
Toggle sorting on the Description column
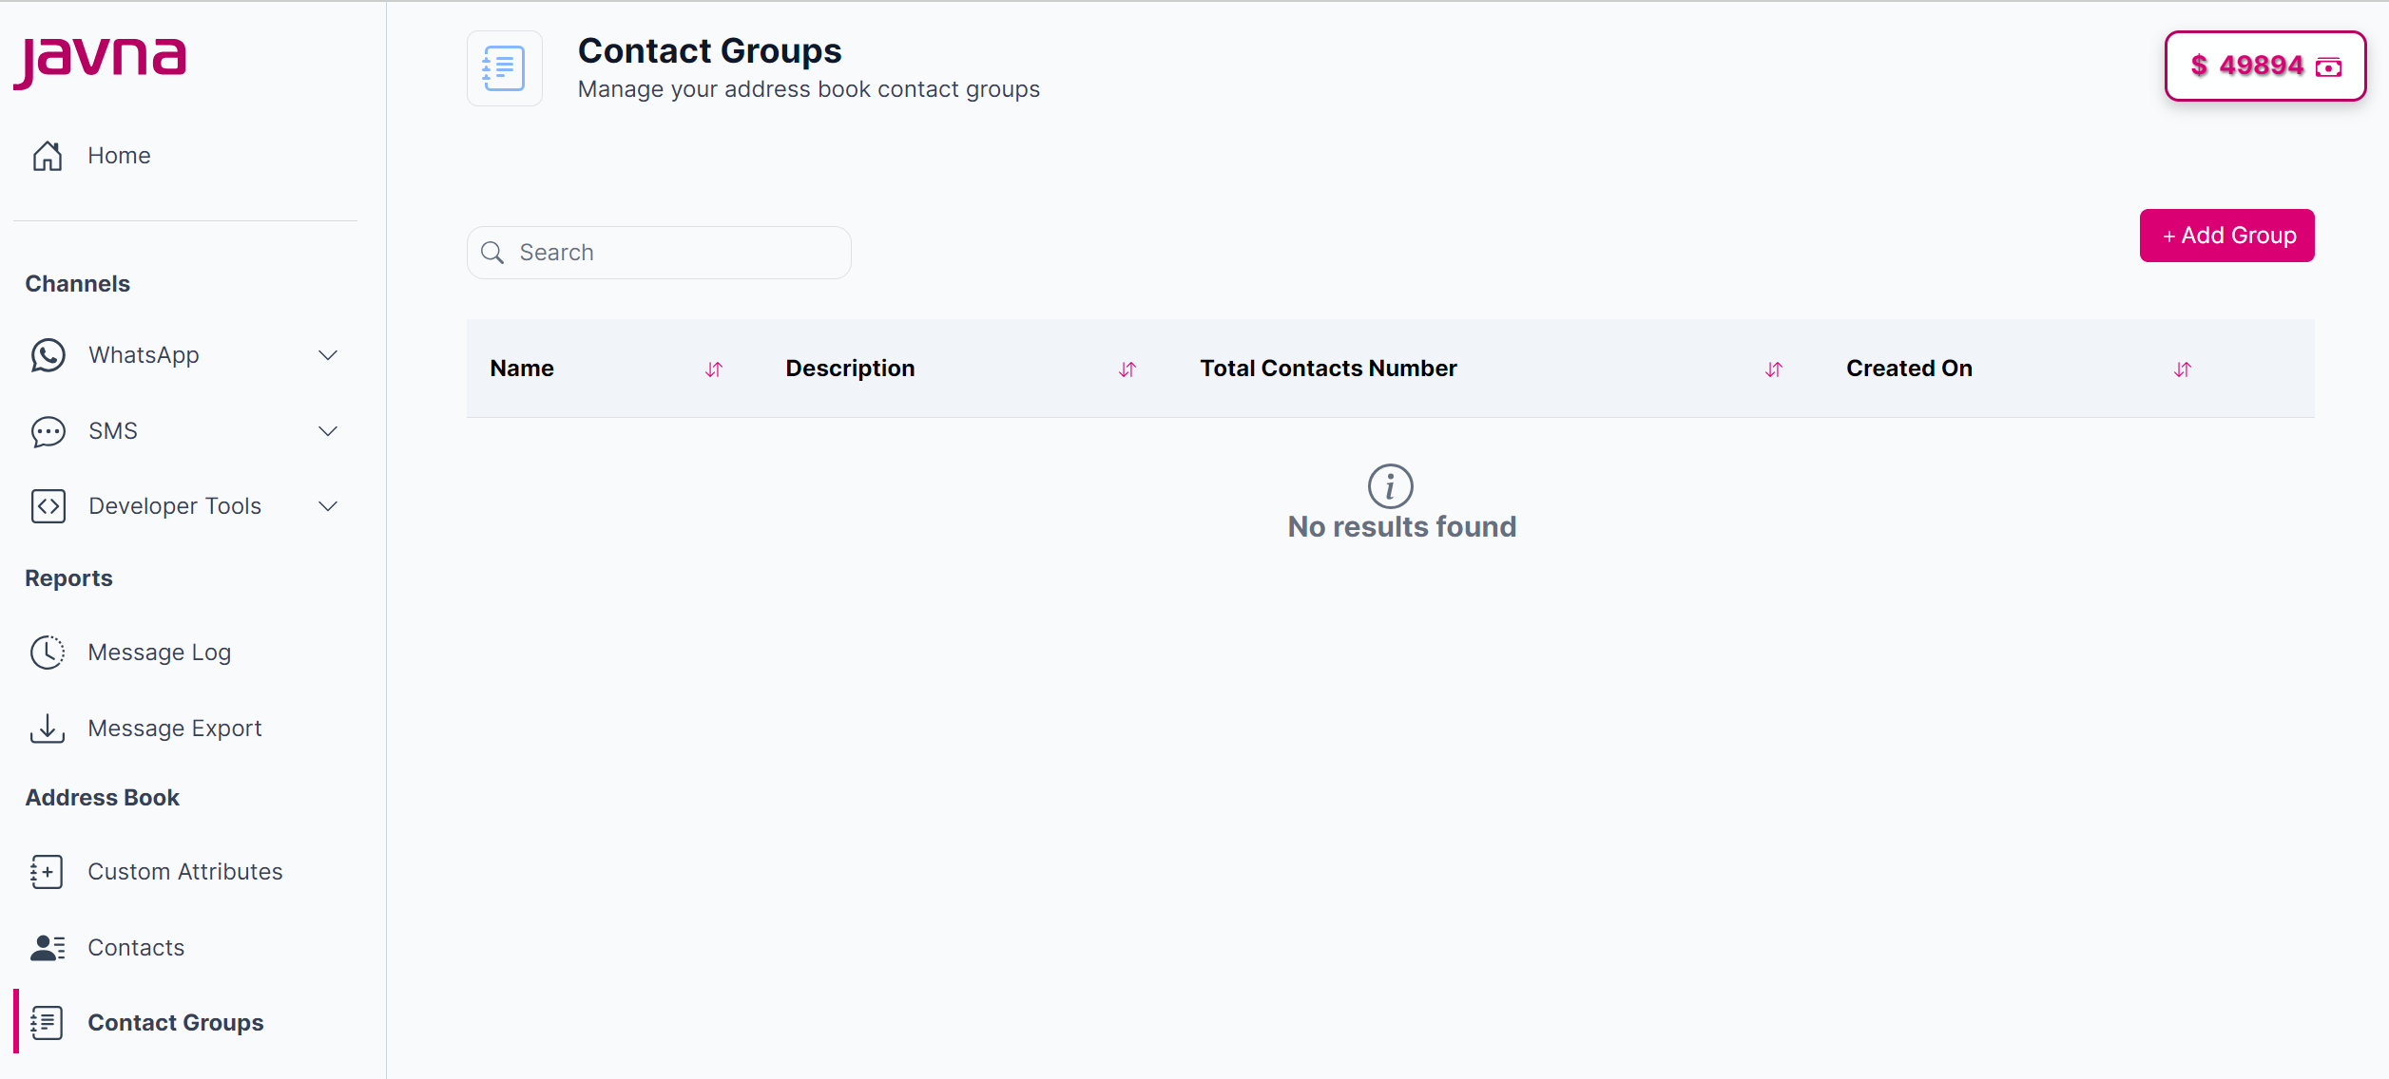(x=1127, y=369)
